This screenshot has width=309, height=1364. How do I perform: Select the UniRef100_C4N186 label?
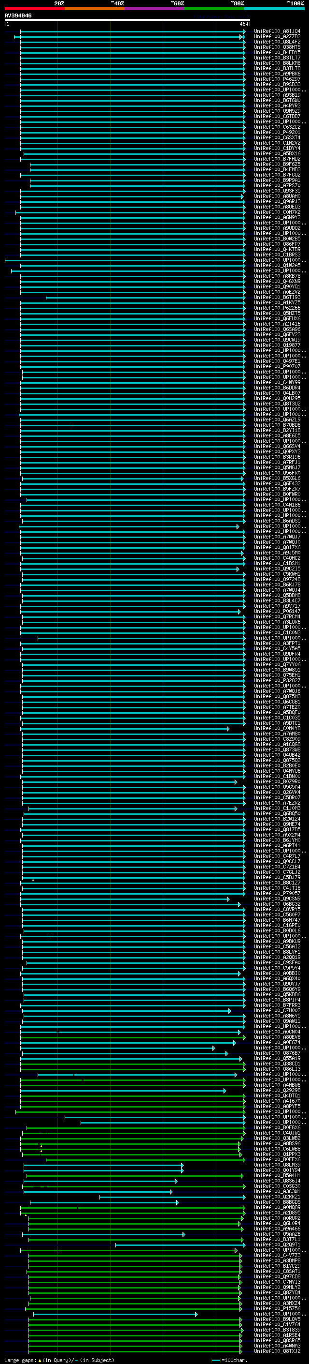277,505
